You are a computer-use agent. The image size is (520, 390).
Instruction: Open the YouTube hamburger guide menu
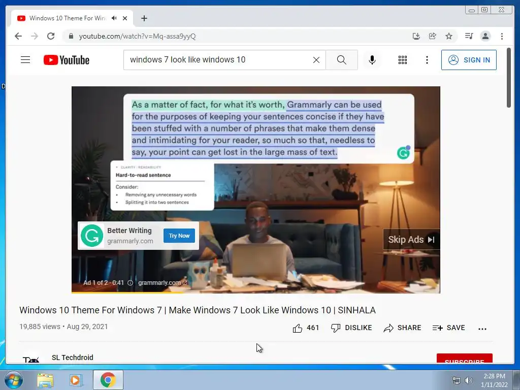pyautogui.click(x=25, y=60)
